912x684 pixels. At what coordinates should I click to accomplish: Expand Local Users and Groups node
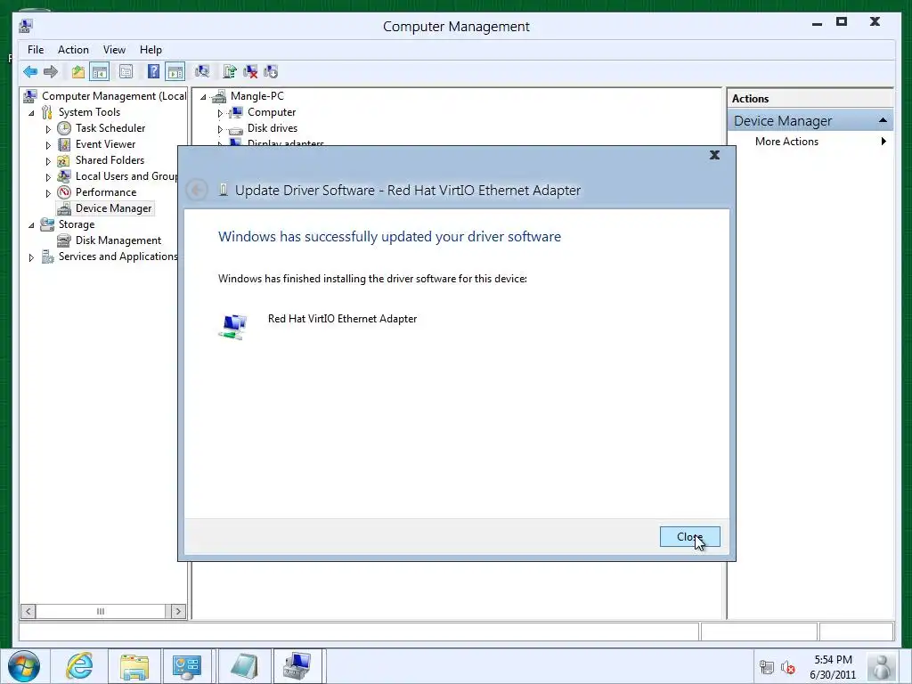pyautogui.click(x=48, y=177)
